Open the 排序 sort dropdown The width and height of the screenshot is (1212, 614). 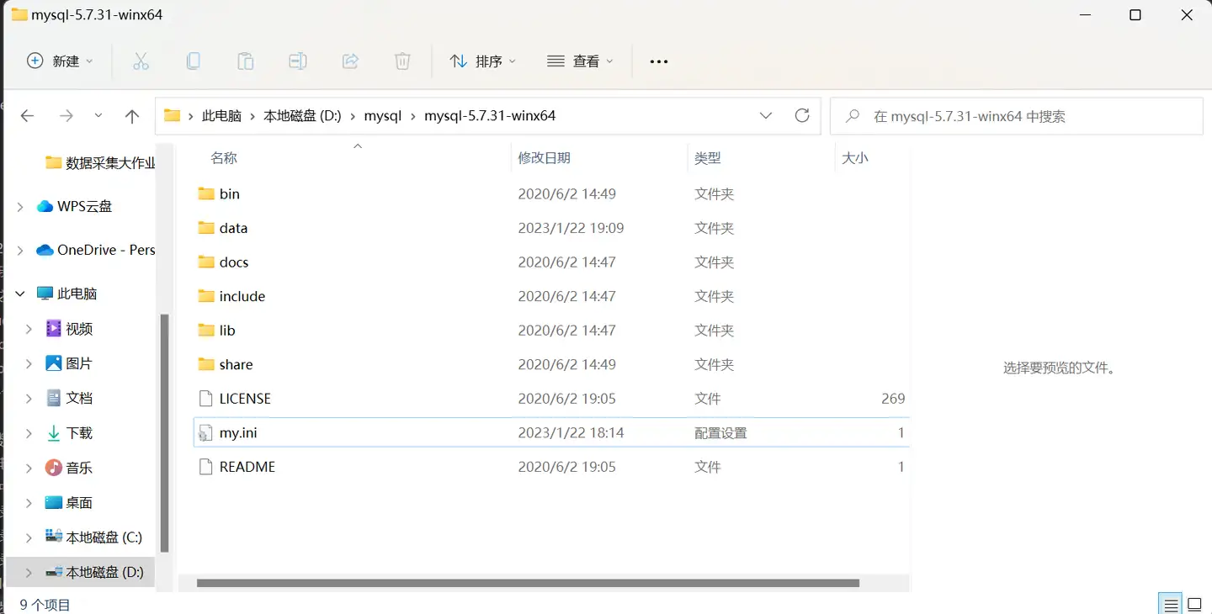(483, 61)
